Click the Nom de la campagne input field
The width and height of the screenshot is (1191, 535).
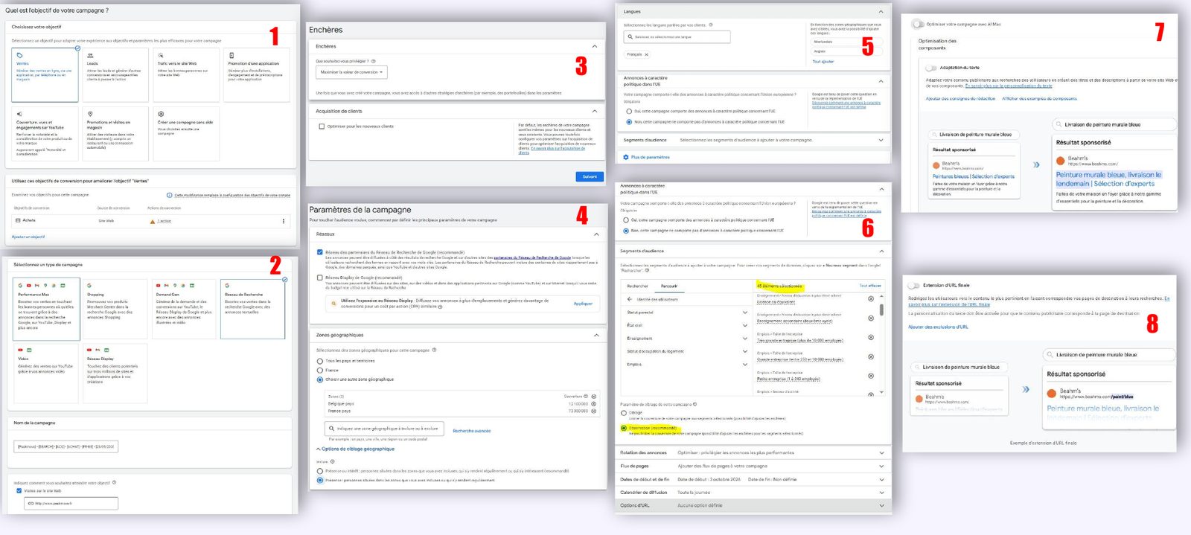pyautogui.click(x=66, y=446)
